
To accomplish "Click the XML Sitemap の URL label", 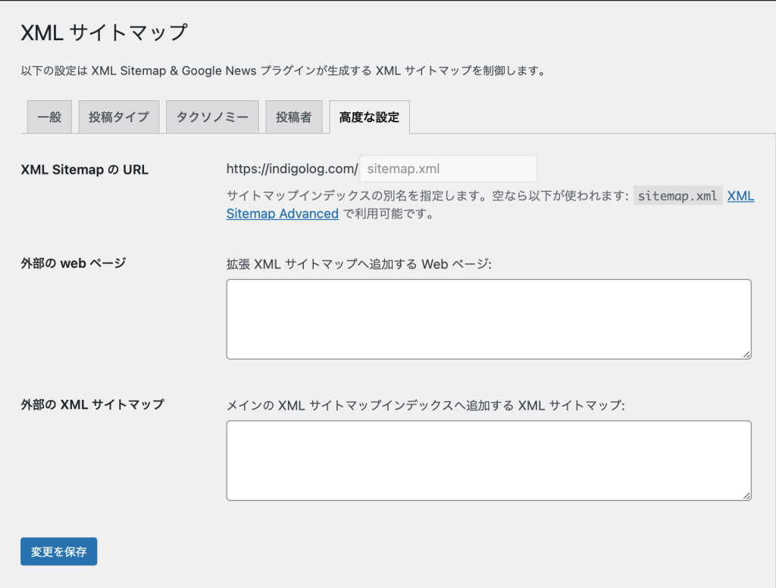I will click(x=85, y=170).
